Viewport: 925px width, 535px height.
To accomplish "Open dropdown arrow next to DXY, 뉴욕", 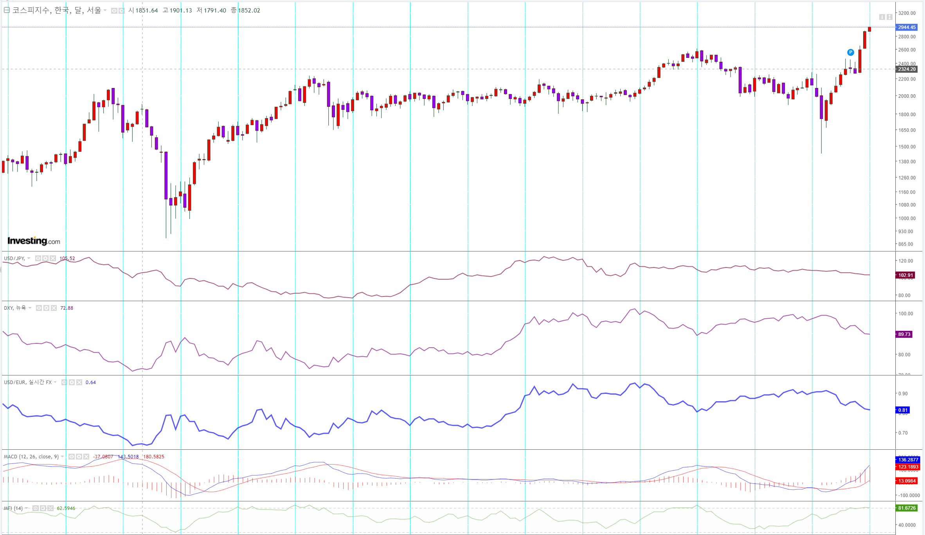I will tap(30, 308).
